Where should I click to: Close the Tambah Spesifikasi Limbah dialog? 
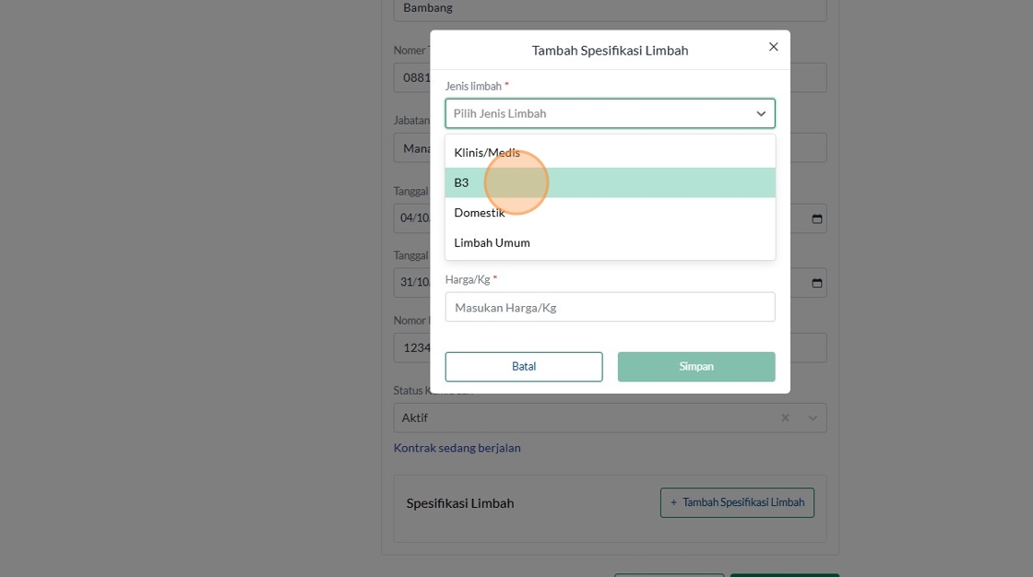[x=773, y=47]
